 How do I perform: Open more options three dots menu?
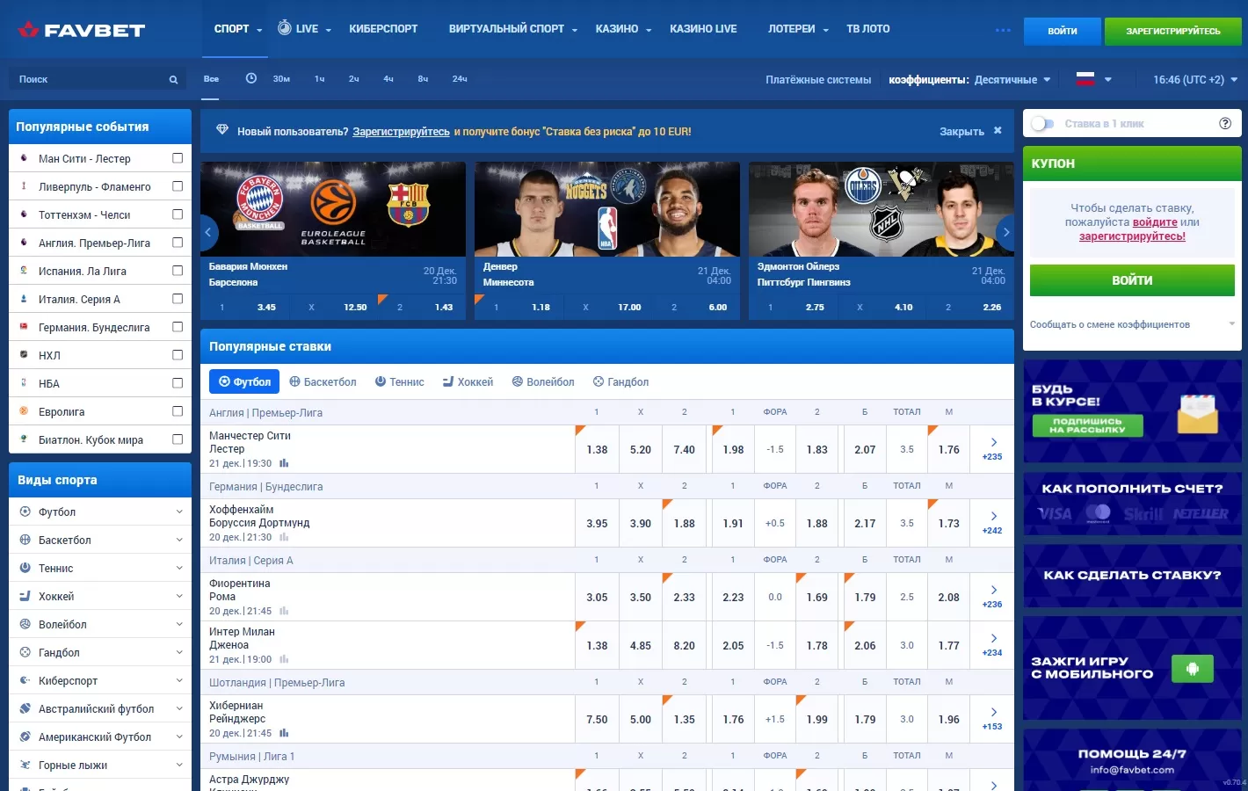[1003, 30]
